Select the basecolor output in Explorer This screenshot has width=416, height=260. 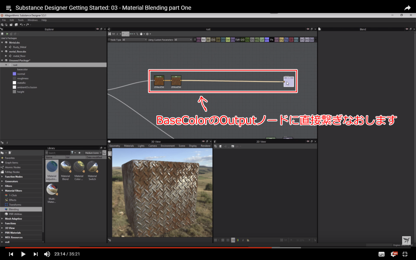pos(22,69)
